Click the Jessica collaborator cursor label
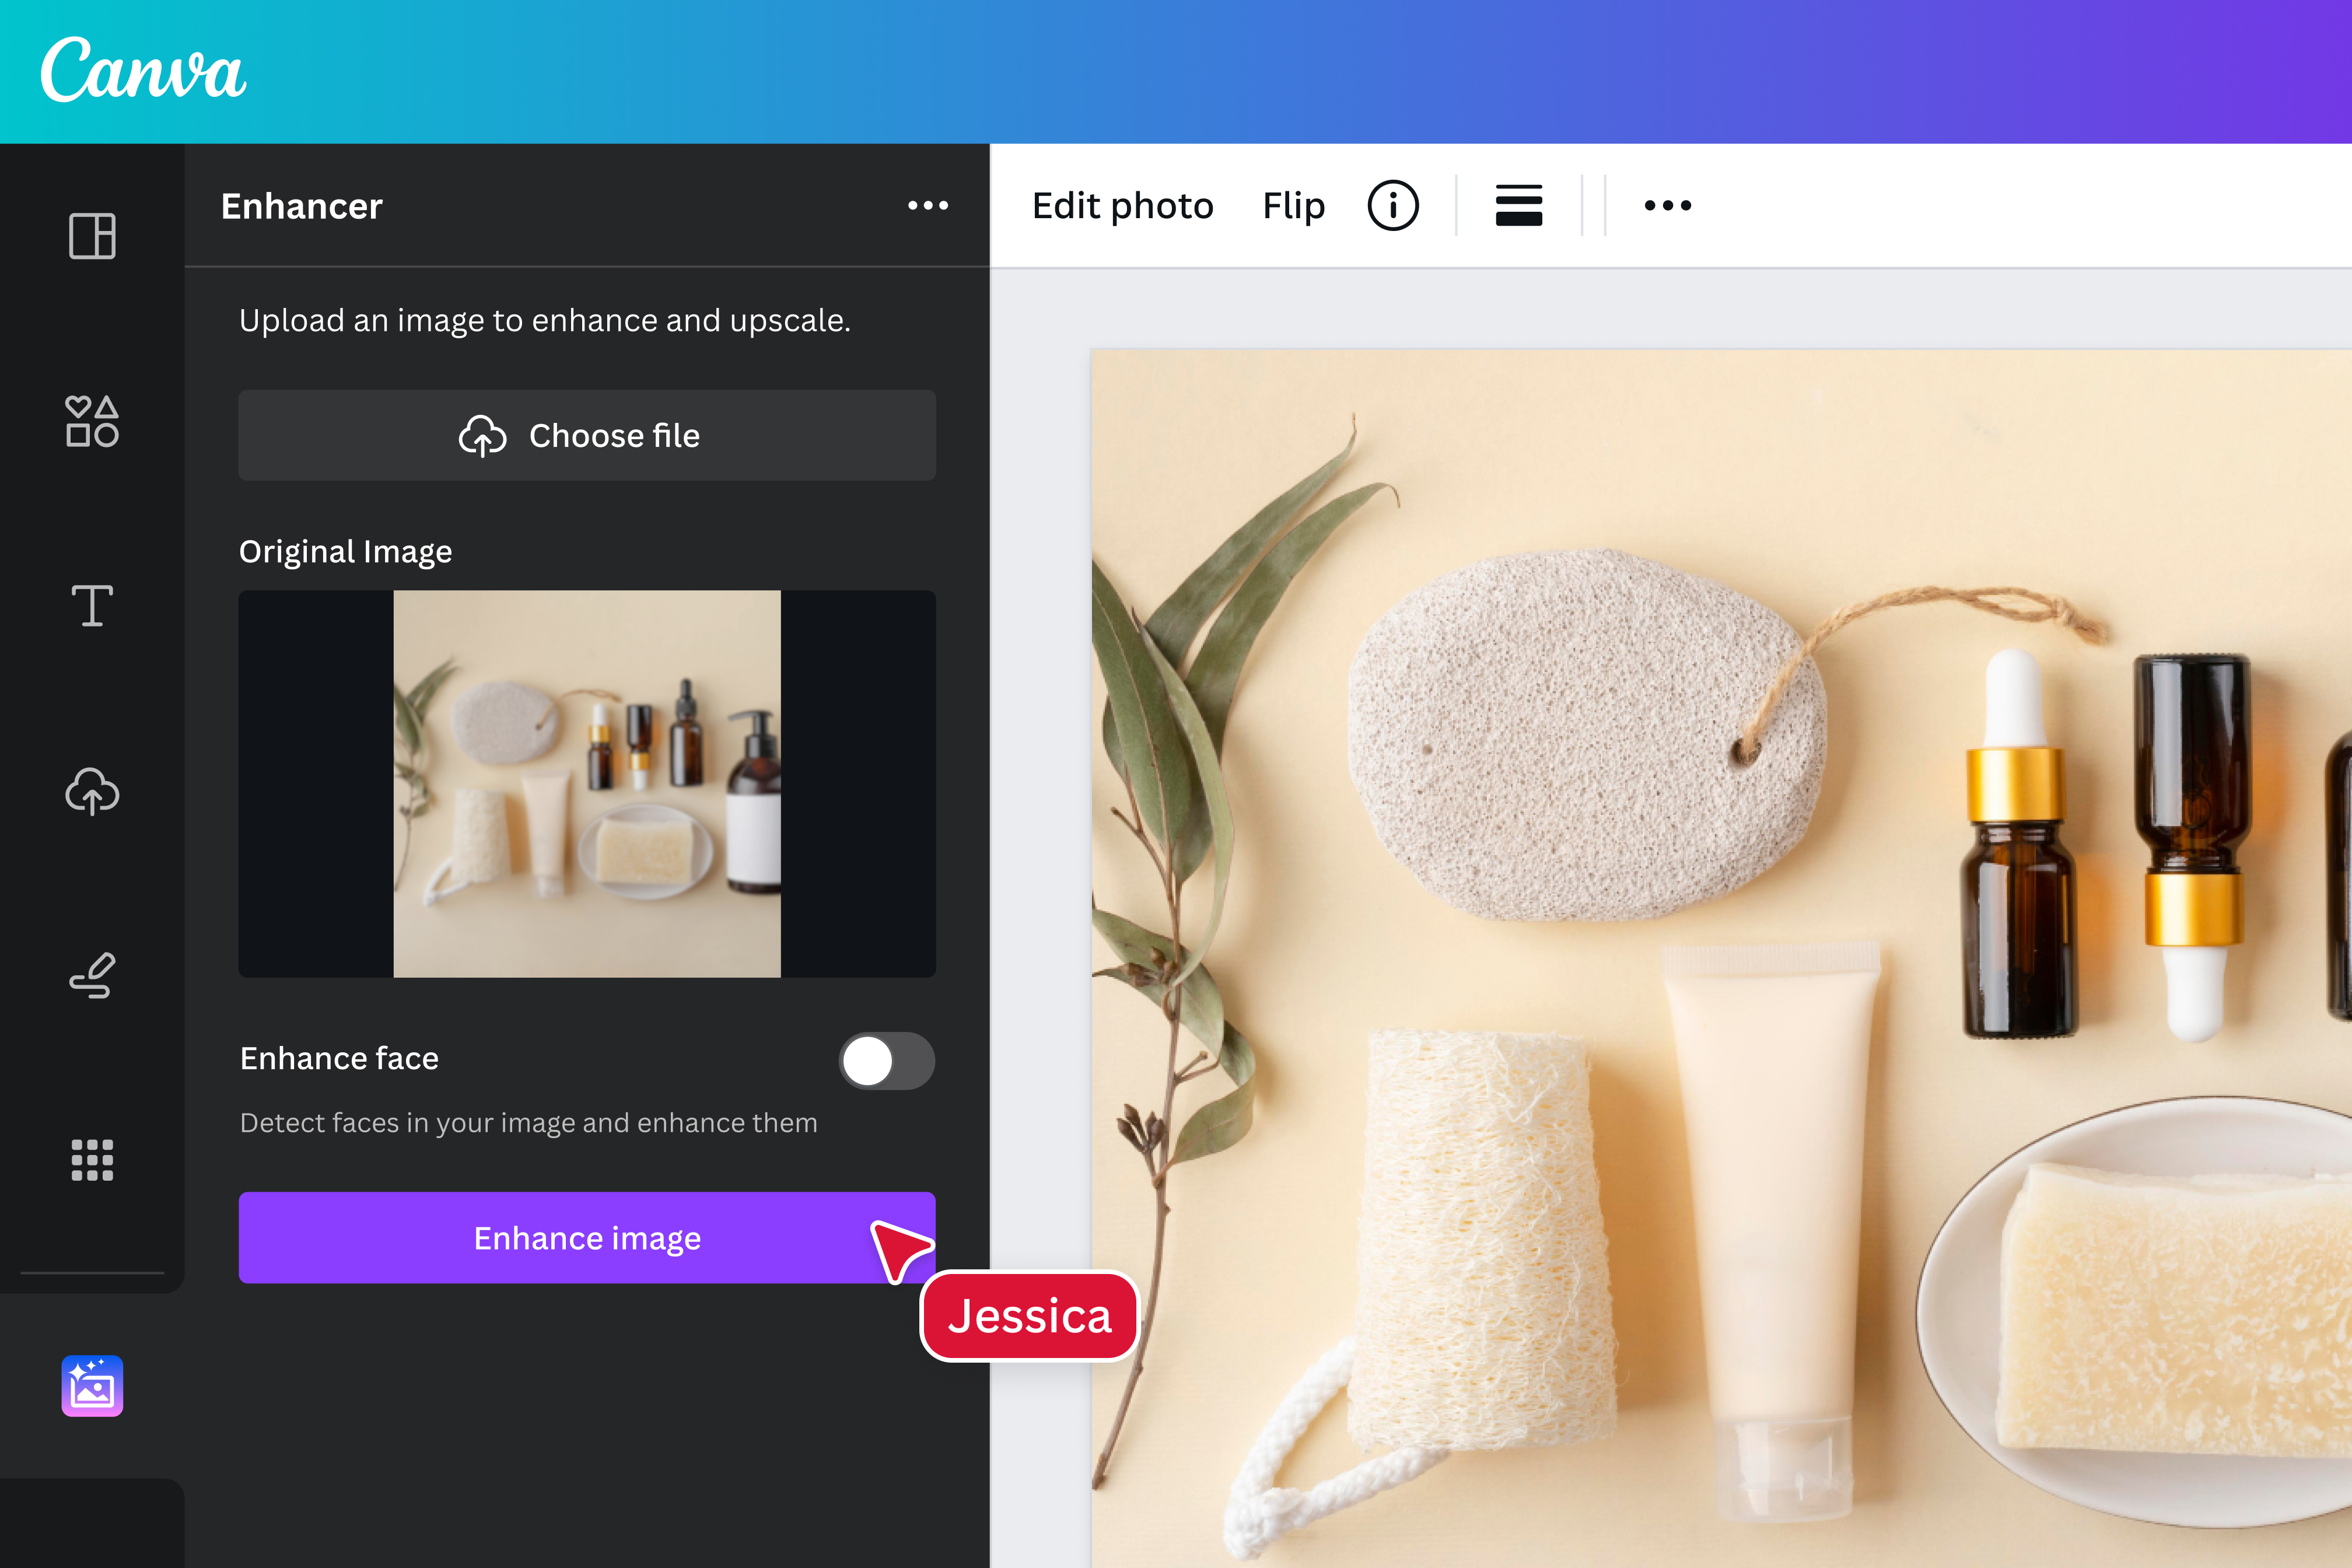Image resolution: width=2352 pixels, height=1568 pixels. [1029, 1317]
